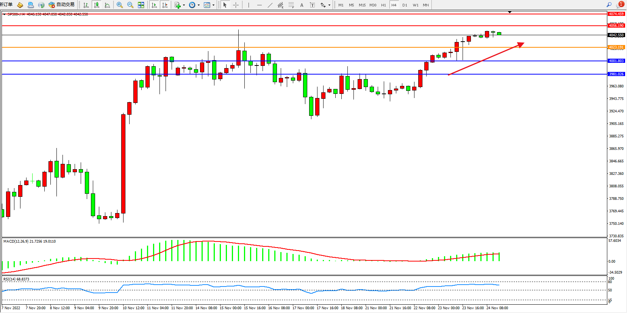The width and height of the screenshot is (627, 313).
Task: Switch chart to bar chart mode
Action: coord(86,5)
